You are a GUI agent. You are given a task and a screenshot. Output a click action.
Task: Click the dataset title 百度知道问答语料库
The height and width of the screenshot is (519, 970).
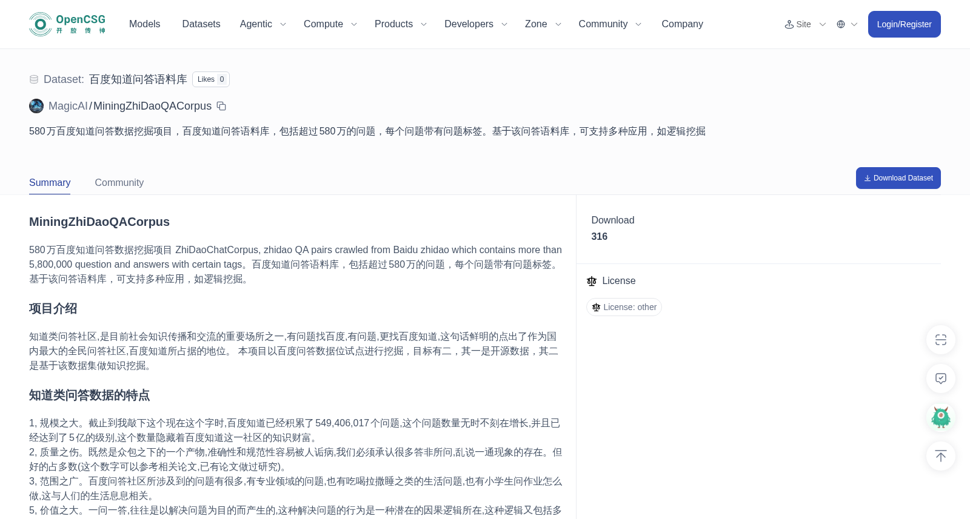coord(138,79)
